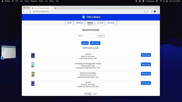The image size is (182, 102).
Task: Click the text "144055 books available."
Action: pos(91,48)
